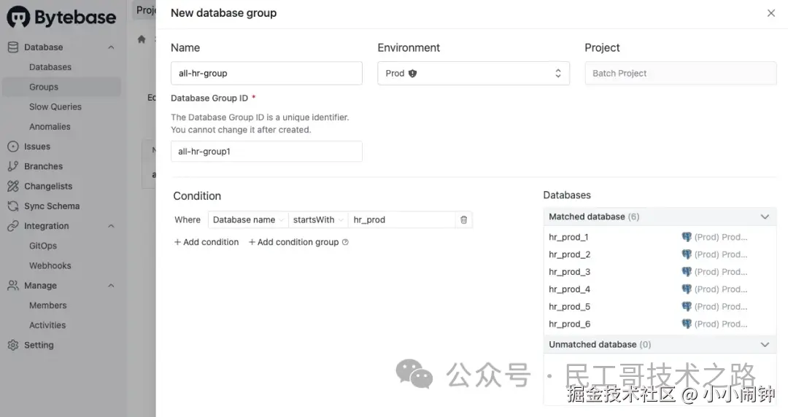Open Sync Schema in sidebar
The height and width of the screenshot is (417, 788).
[51, 206]
